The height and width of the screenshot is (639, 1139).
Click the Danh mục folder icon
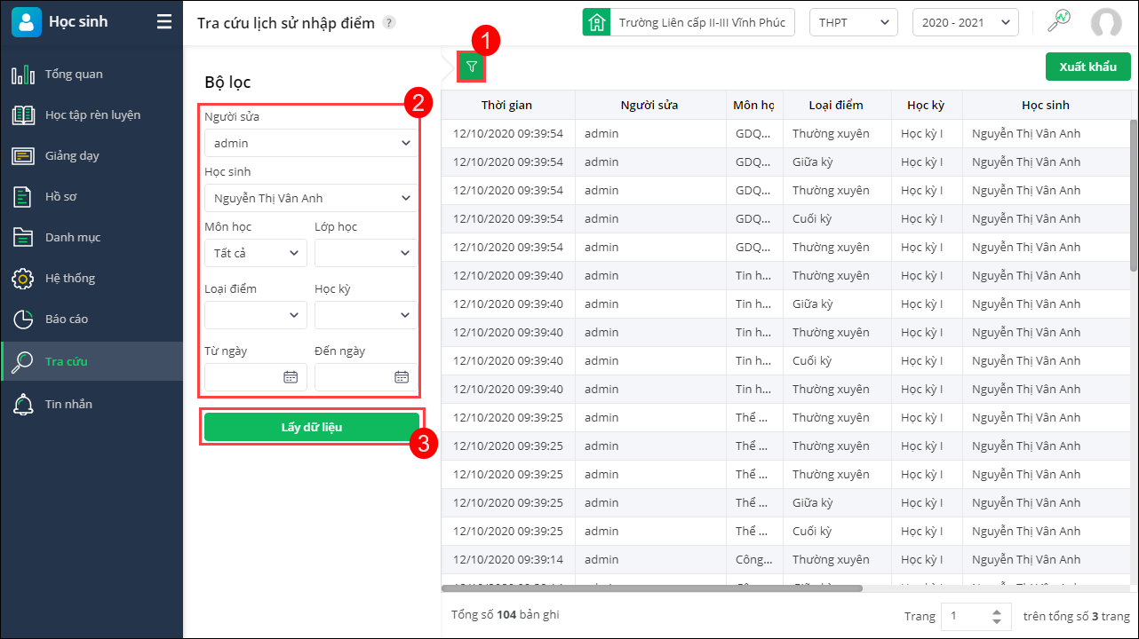(x=23, y=238)
